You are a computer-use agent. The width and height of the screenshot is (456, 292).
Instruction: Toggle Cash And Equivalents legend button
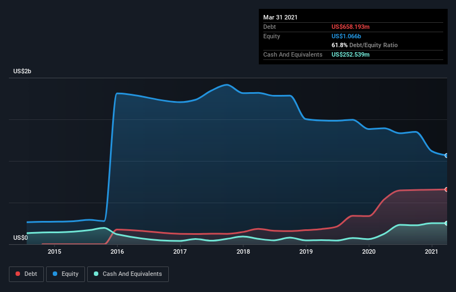pyautogui.click(x=128, y=274)
